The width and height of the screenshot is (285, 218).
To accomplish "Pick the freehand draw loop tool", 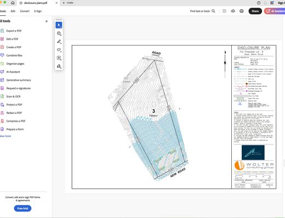I will point(59,50).
